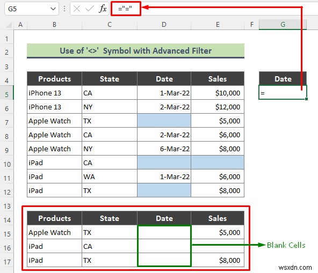Click the Apple Watch cell in row 15

tap(55, 232)
